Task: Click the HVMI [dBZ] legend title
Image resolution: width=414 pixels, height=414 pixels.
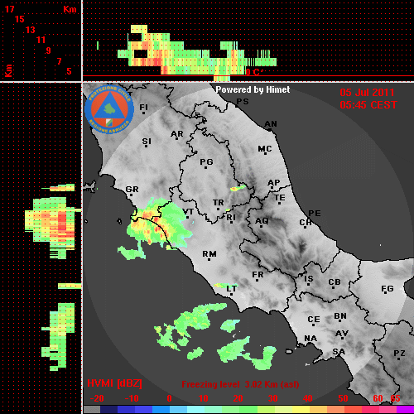Action: point(114,383)
